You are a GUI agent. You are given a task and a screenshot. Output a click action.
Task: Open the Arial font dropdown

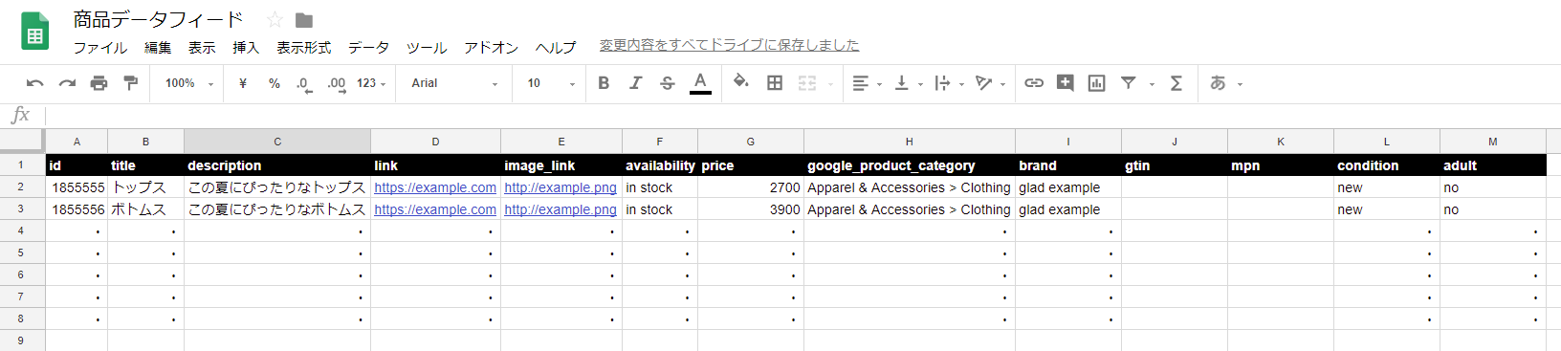455,83
